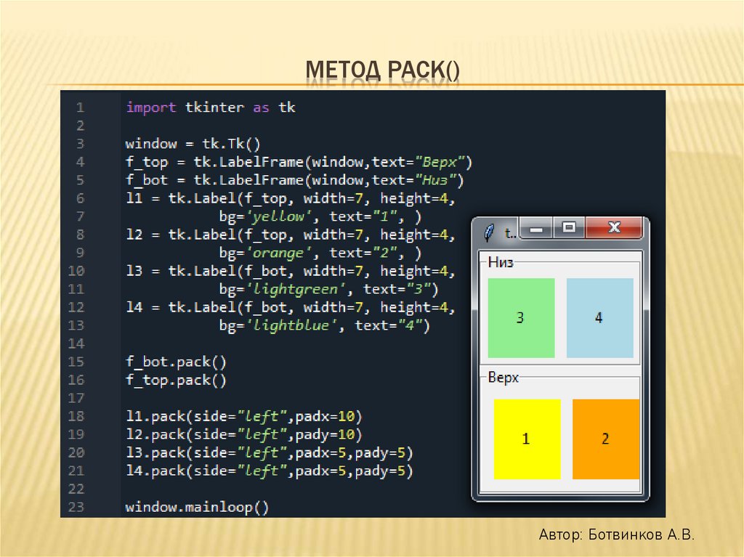Viewport: 744px width, 557px height.
Task: Click the string 'lightgreen' in the code
Action: point(296,290)
